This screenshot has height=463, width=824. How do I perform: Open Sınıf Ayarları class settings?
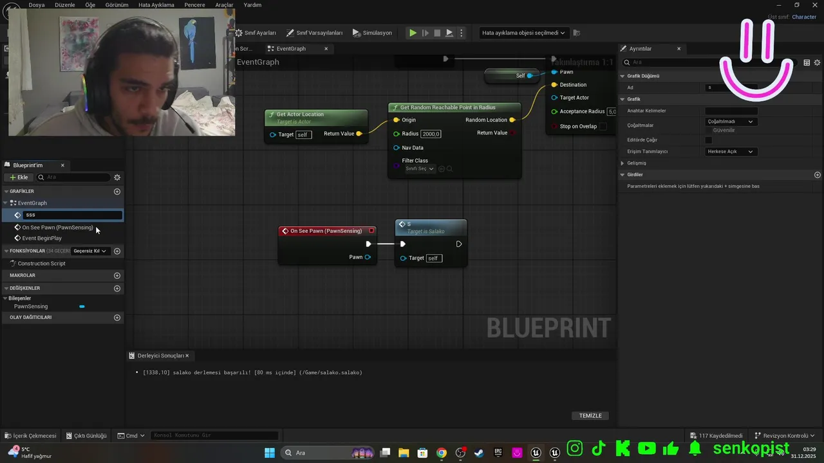point(256,33)
